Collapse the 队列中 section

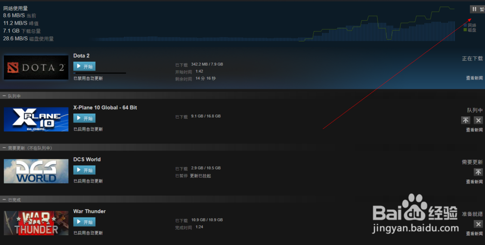(4, 96)
